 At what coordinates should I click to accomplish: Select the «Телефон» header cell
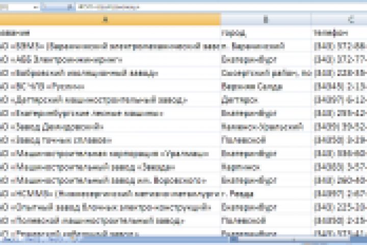[x=339, y=33]
